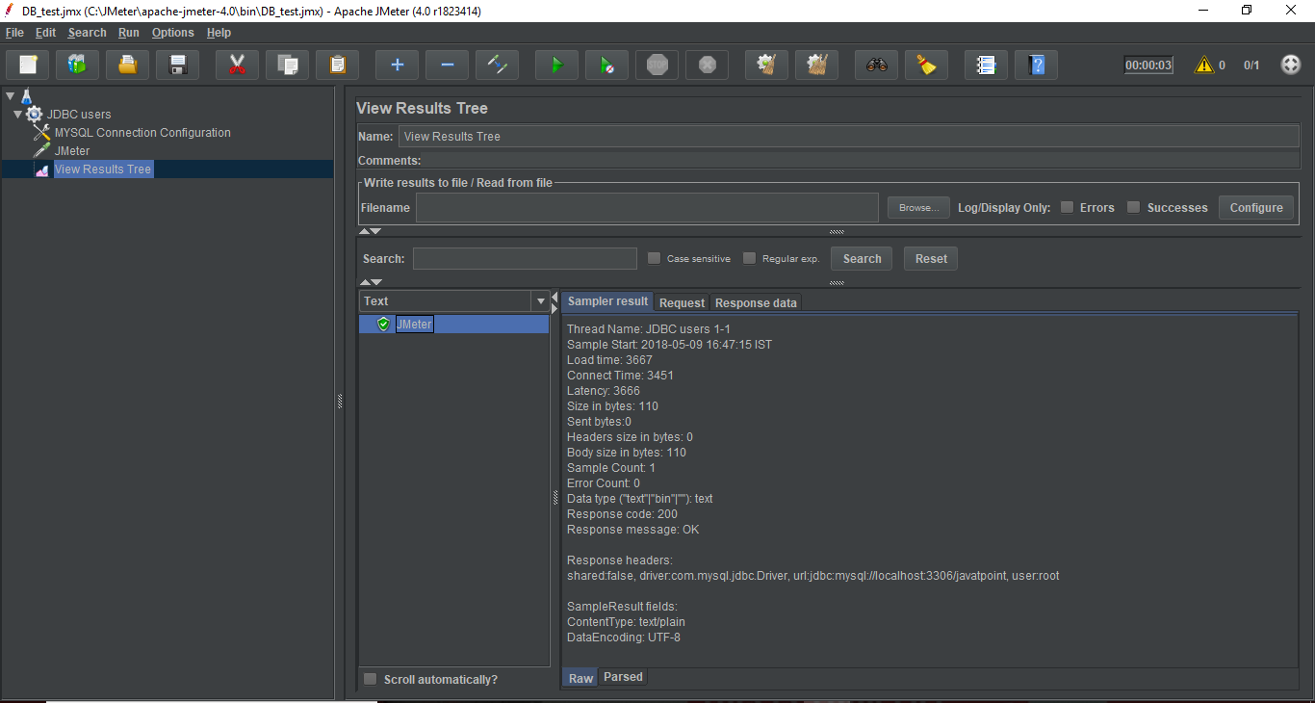Collapse all with the minus icon

(447, 65)
